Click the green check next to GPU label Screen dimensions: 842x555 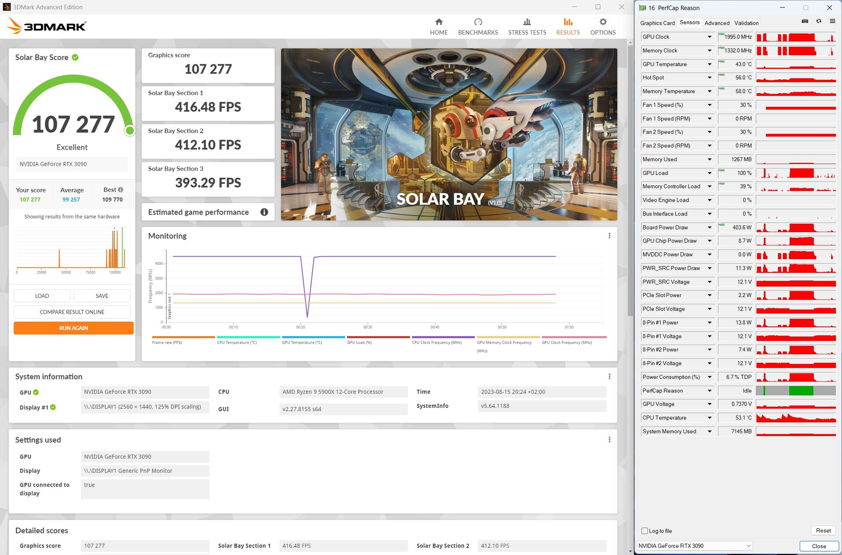[x=36, y=392]
